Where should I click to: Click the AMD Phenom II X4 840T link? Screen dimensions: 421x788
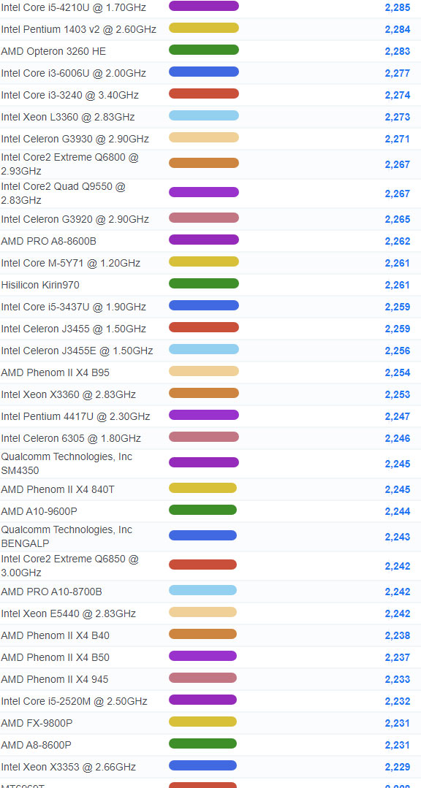tap(58, 489)
